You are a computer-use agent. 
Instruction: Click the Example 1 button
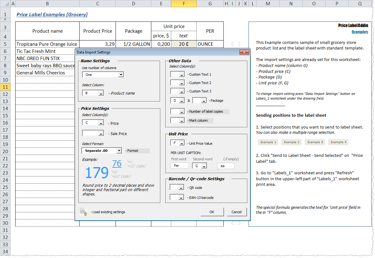pos(268,142)
